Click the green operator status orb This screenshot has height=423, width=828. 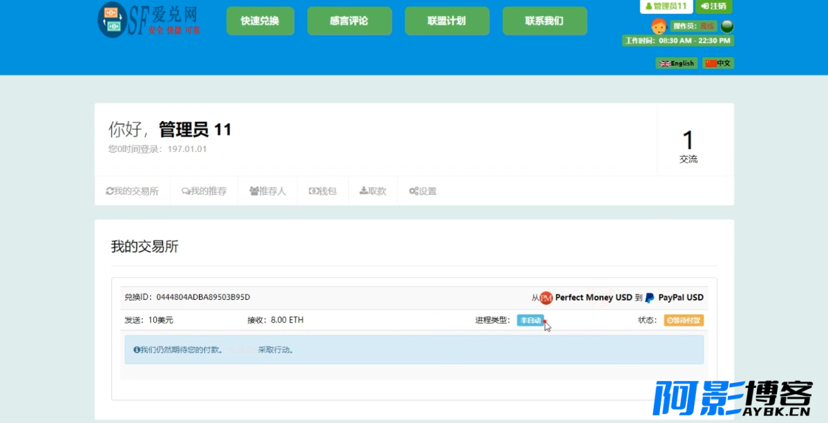[726, 26]
